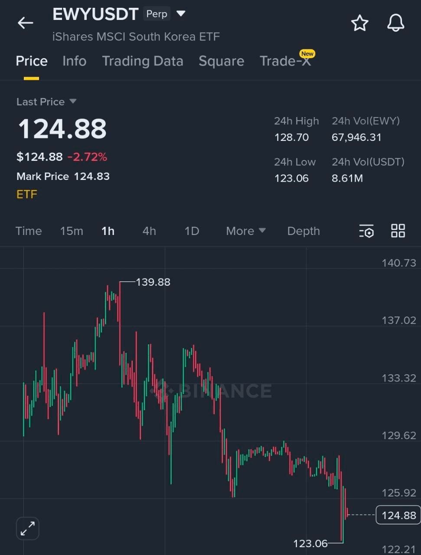This screenshot has width=421, height=555.
Task: Show the Depth chart
Action: click(304, 231)
